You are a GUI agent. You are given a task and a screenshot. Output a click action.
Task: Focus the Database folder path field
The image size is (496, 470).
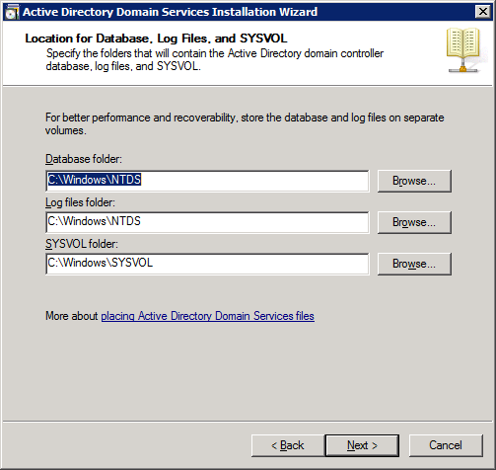pos(207,181)
